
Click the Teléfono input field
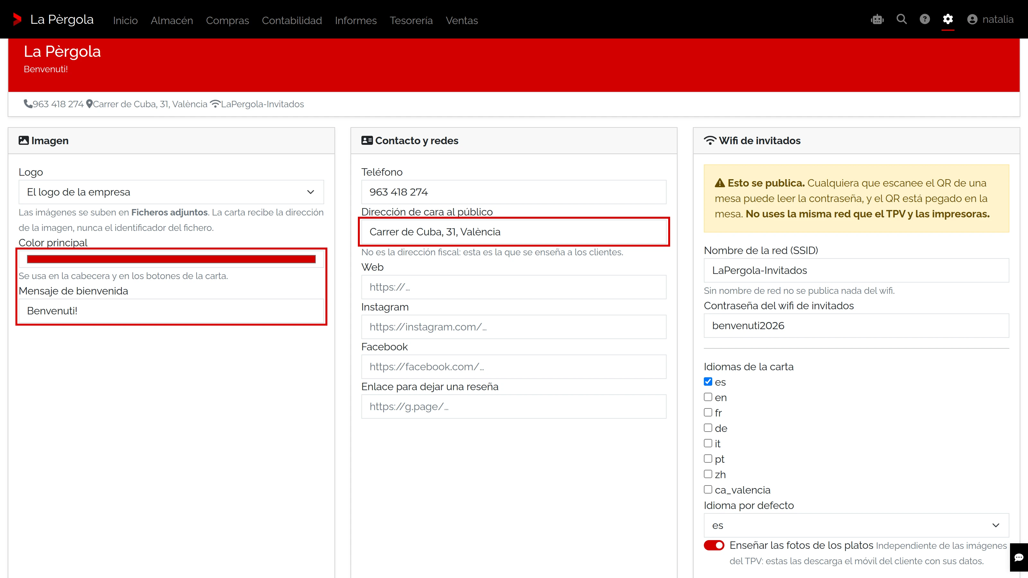514,192
